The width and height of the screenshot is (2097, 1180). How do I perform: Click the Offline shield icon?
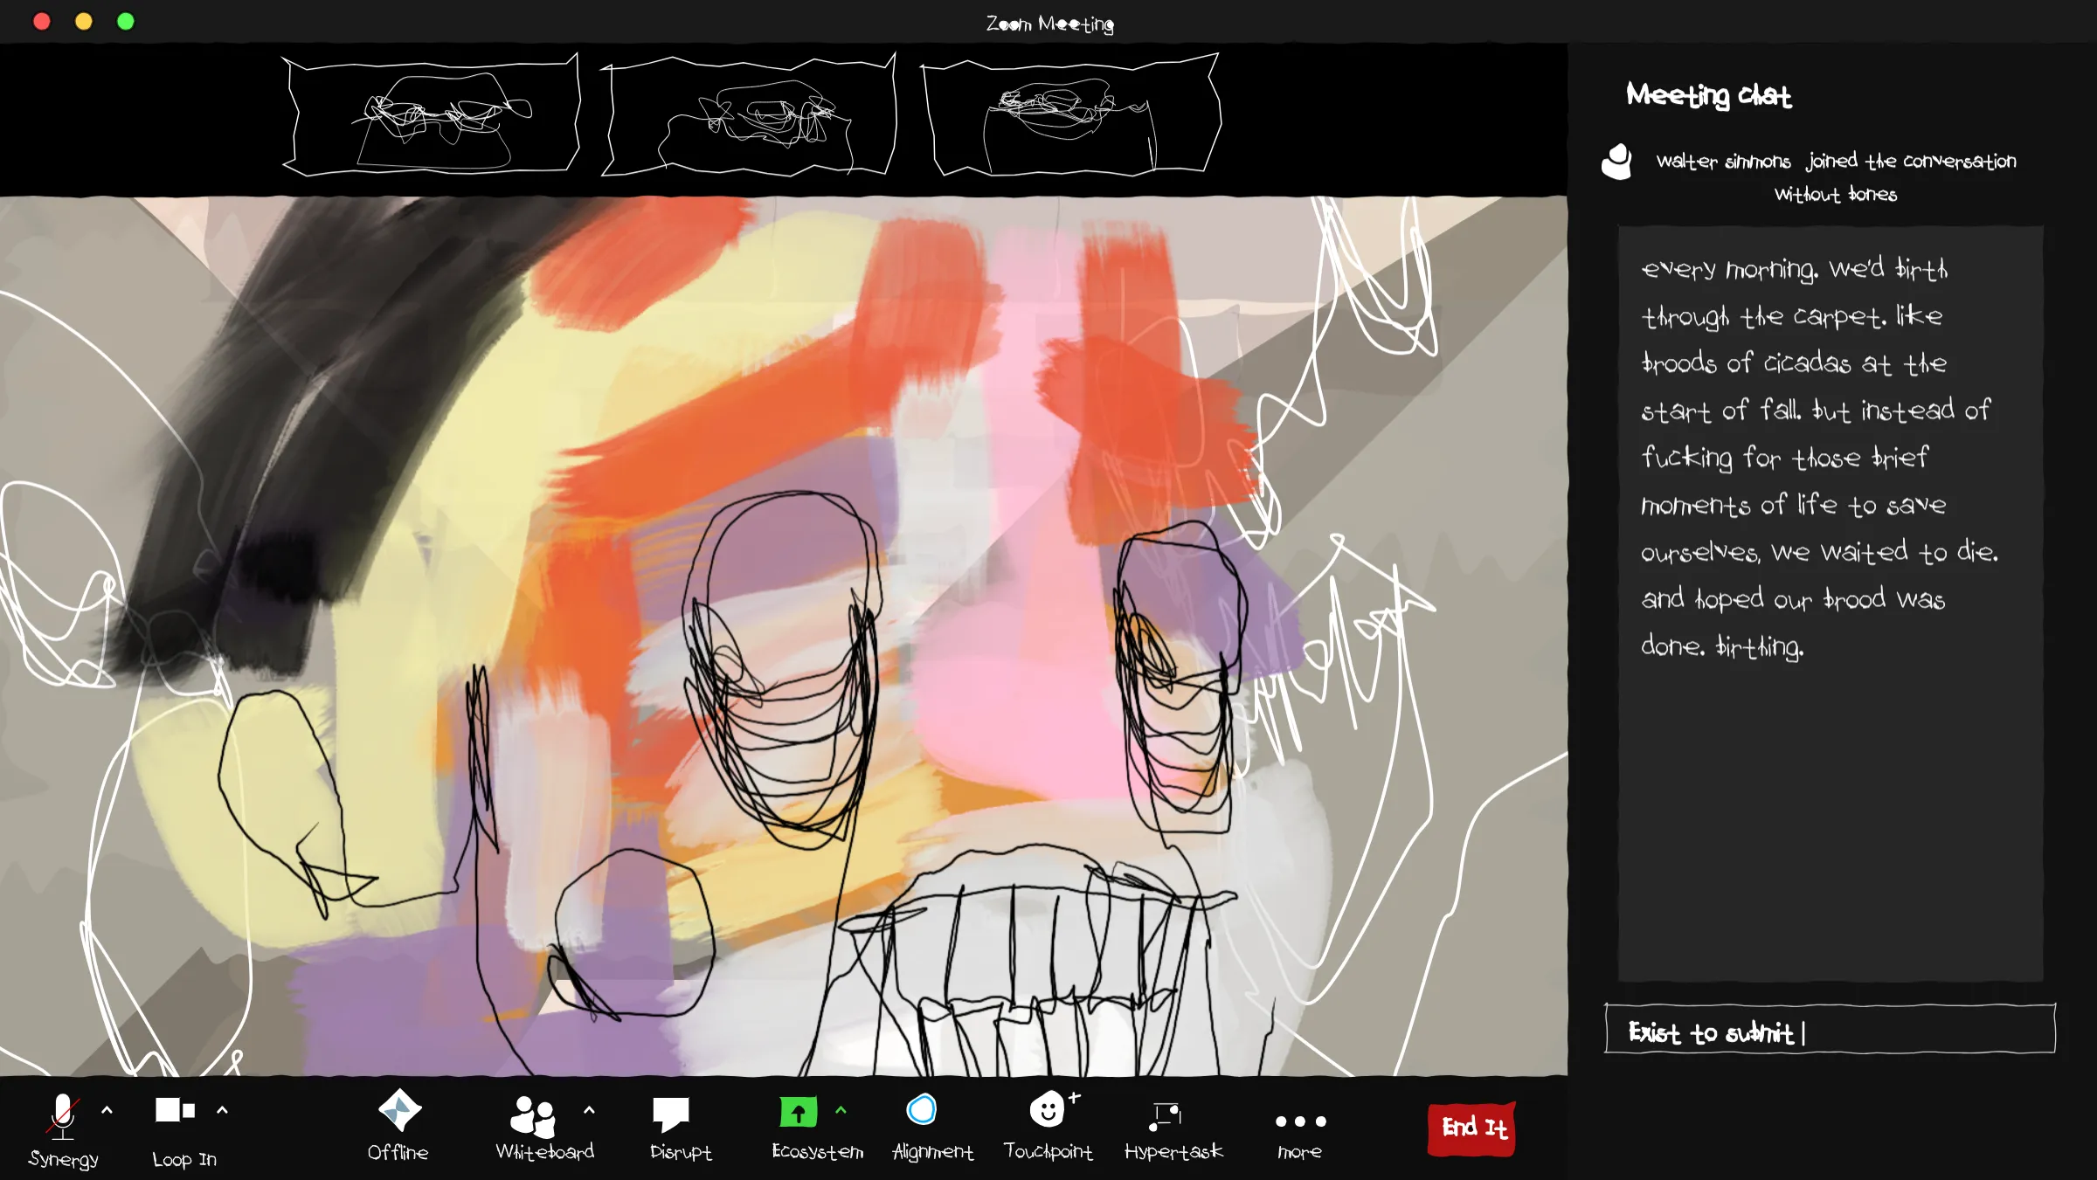click(399, 1111)
